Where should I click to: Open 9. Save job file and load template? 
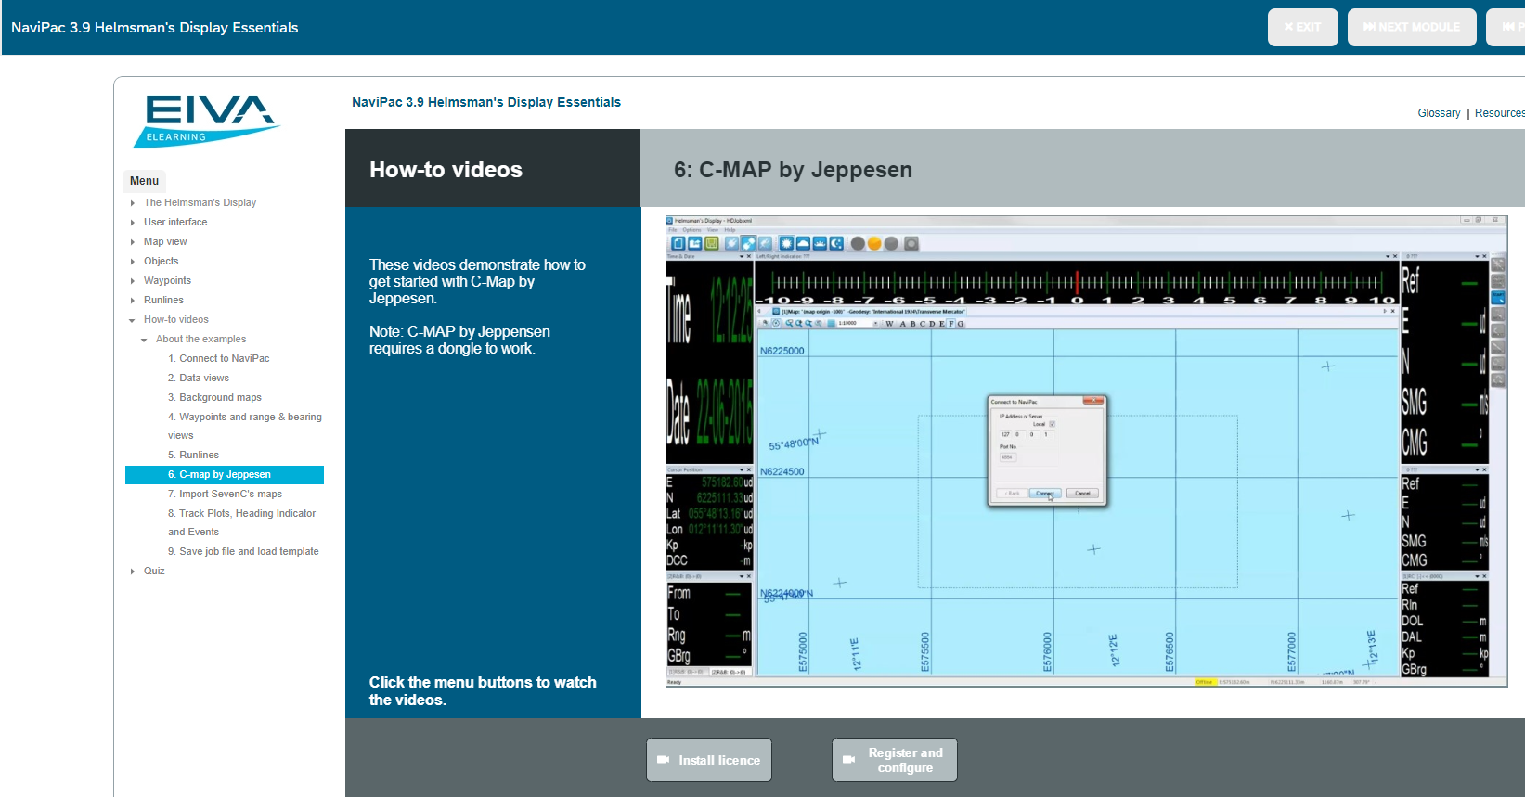point(243,551)
